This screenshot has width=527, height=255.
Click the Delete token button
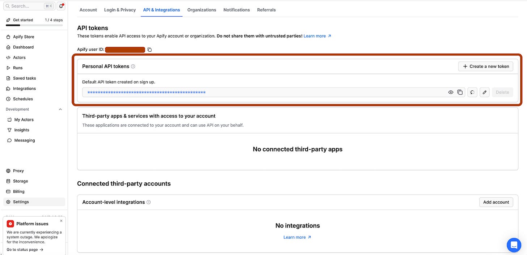[502, 92]
